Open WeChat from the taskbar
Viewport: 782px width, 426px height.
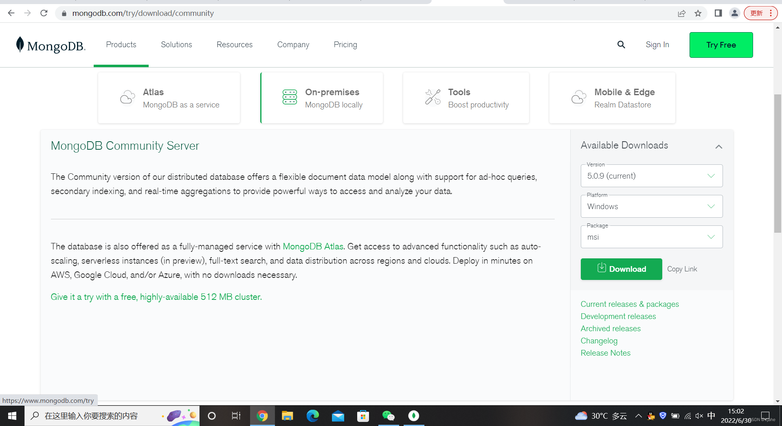[x=389, y=416]
